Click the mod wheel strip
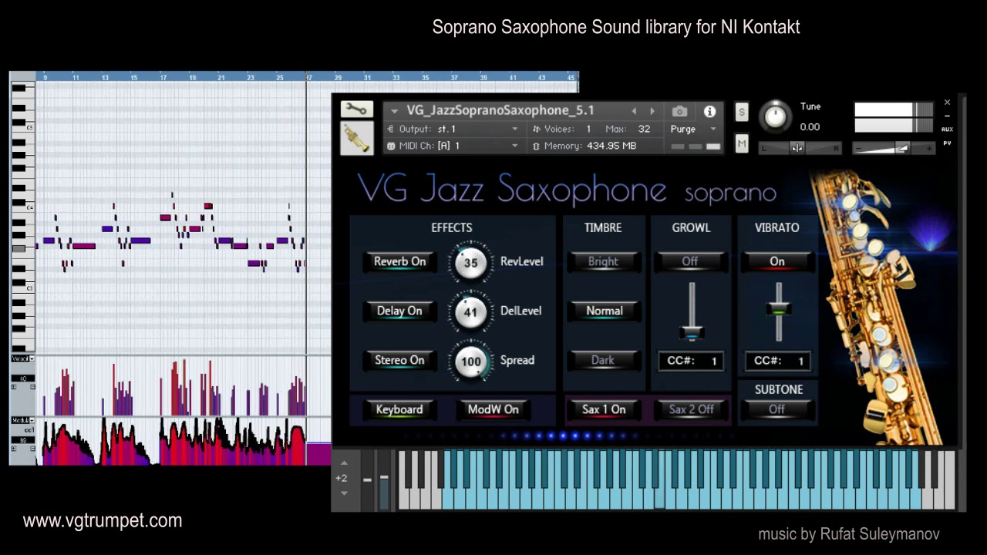Screen dimensions: 987x555 pyautogui.click(x=384, y=481)
